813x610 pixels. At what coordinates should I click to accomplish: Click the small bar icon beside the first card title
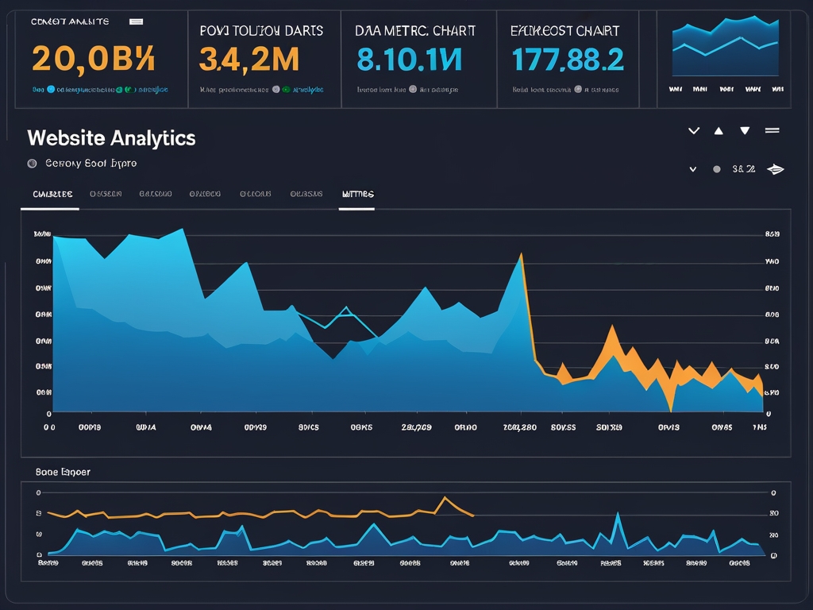click(x=137, y=21)
